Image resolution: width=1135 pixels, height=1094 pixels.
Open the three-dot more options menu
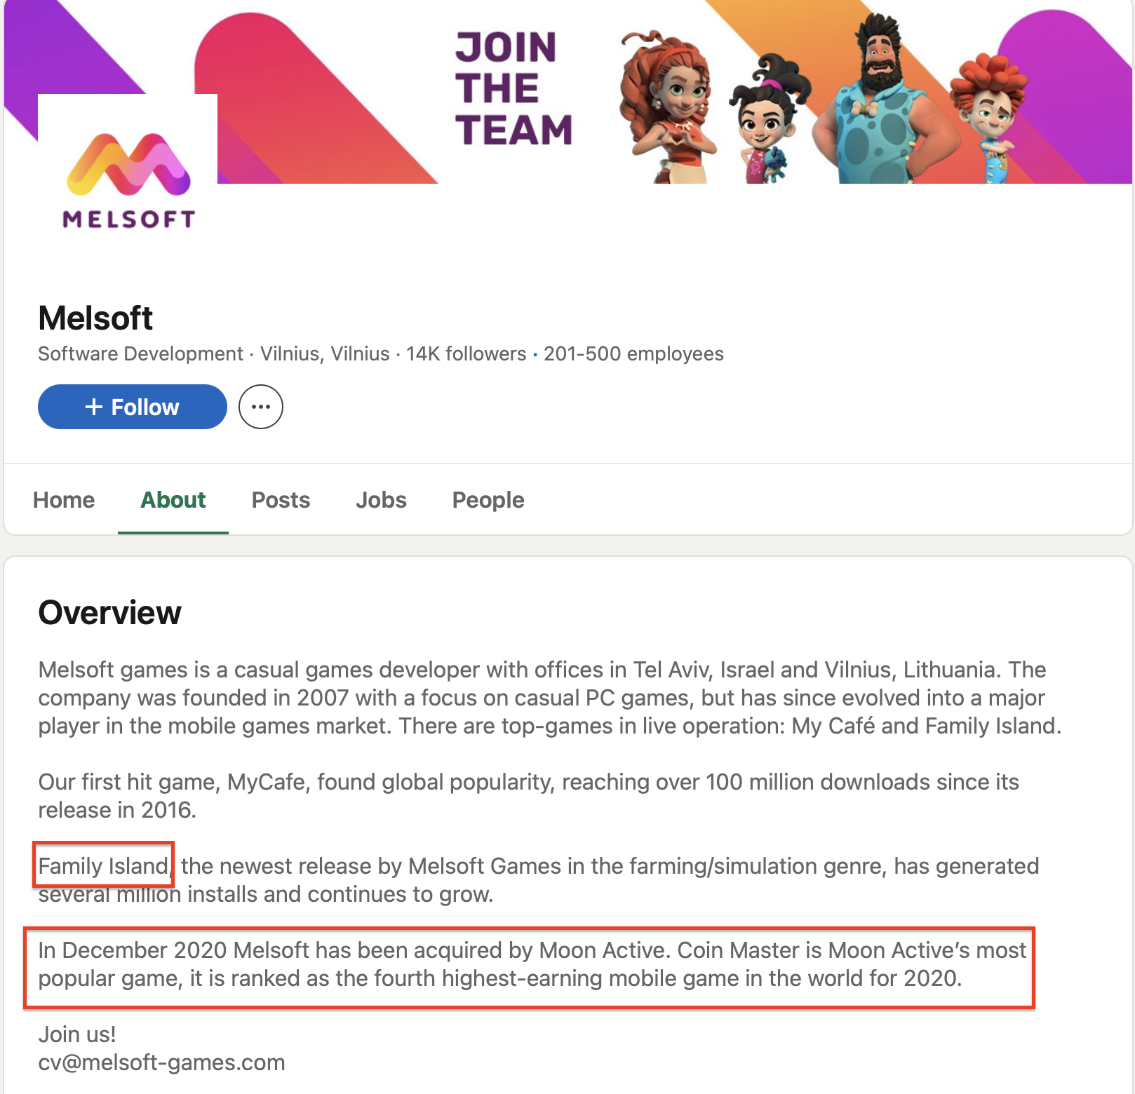261,407
